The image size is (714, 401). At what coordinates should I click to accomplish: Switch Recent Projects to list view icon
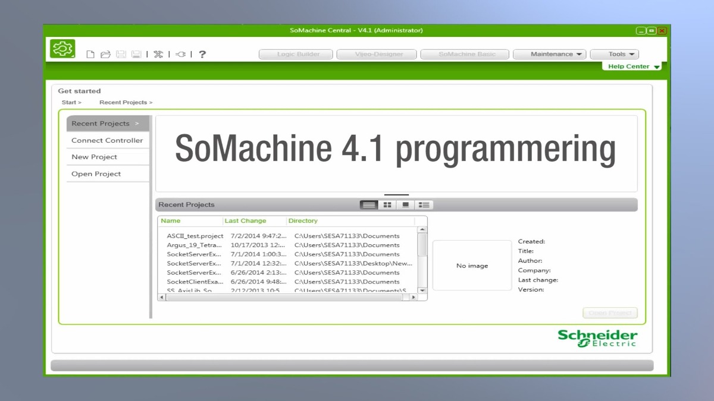[x=369, y=205]
